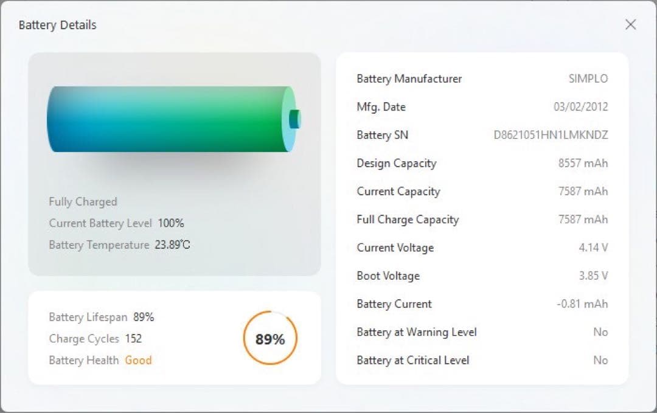The height and width of the screenshot is (413, 657).
Task: Click the Battery Current -0.81 mAh value
Action: point(582,304)
